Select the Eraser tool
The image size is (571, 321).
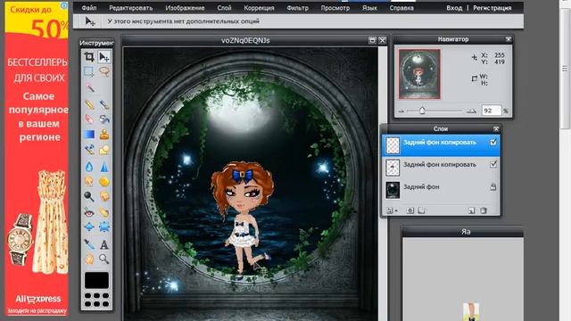click(89, 119)
